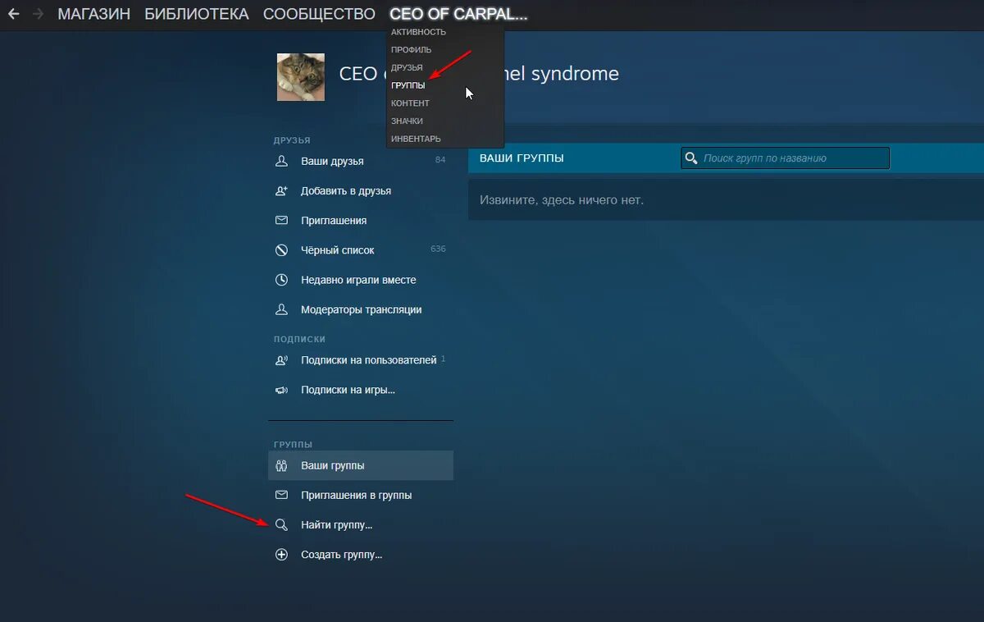The image size is (984, 622).
Task: Select ИНВЕНТАРЬ in the dropdown menu
Action: (x=416, y=139)
